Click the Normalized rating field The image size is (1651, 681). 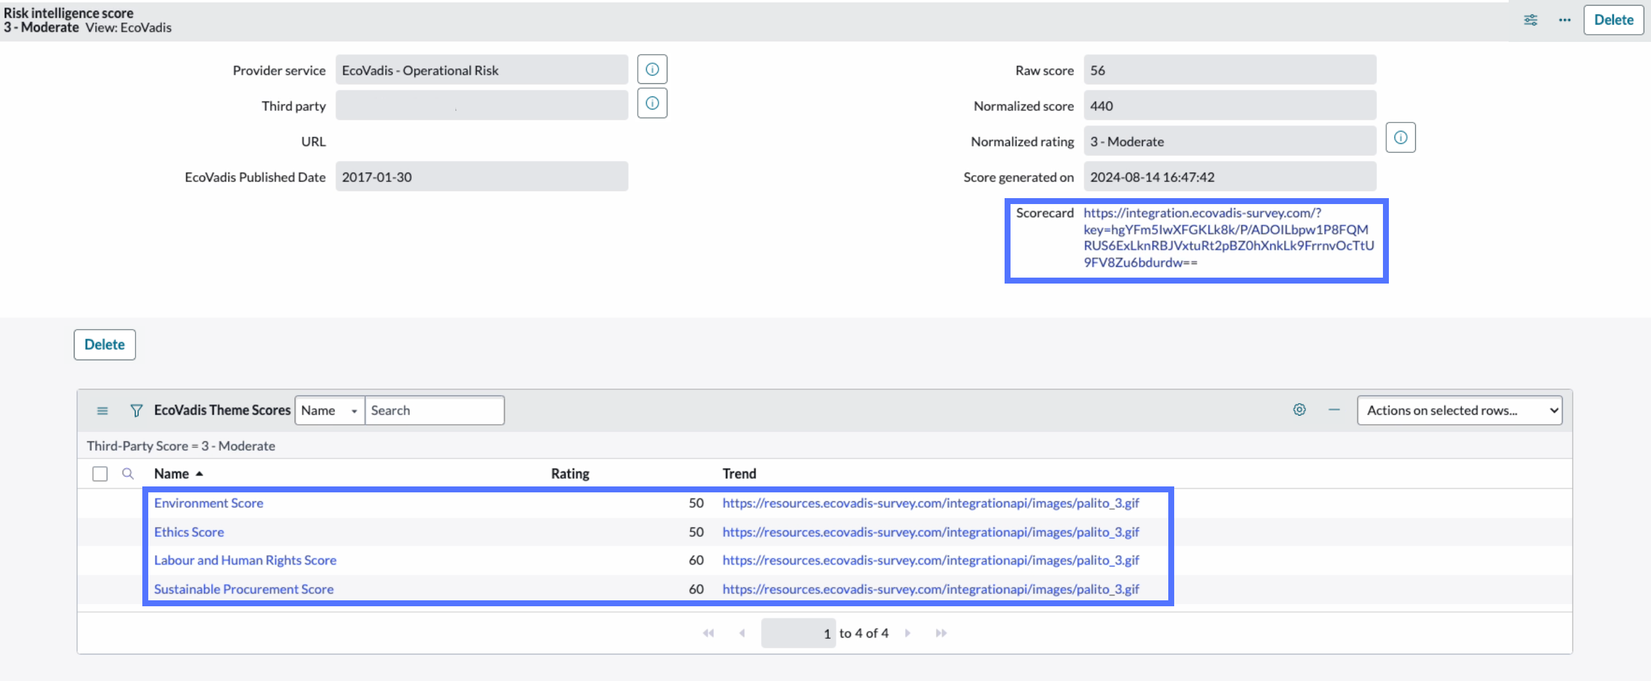click(x=1229, y=141)
